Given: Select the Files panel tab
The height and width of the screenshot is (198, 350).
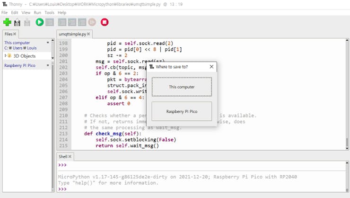Looking at the screenshot, I should tap(8, 34).
